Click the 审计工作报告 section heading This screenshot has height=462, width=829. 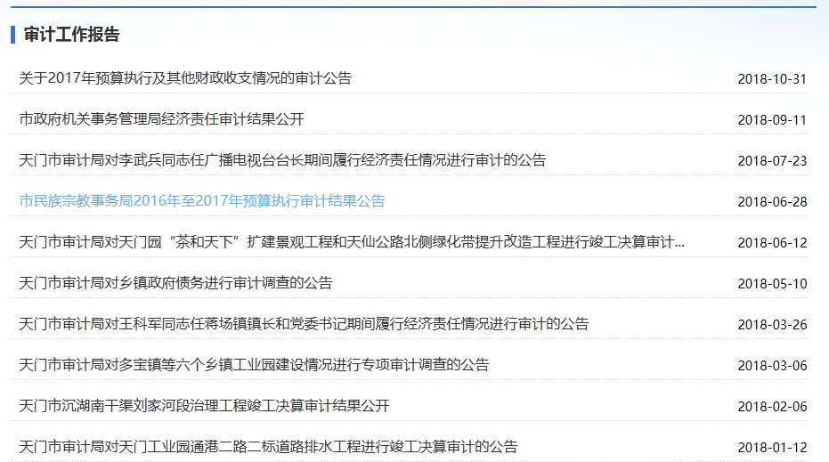72,35
